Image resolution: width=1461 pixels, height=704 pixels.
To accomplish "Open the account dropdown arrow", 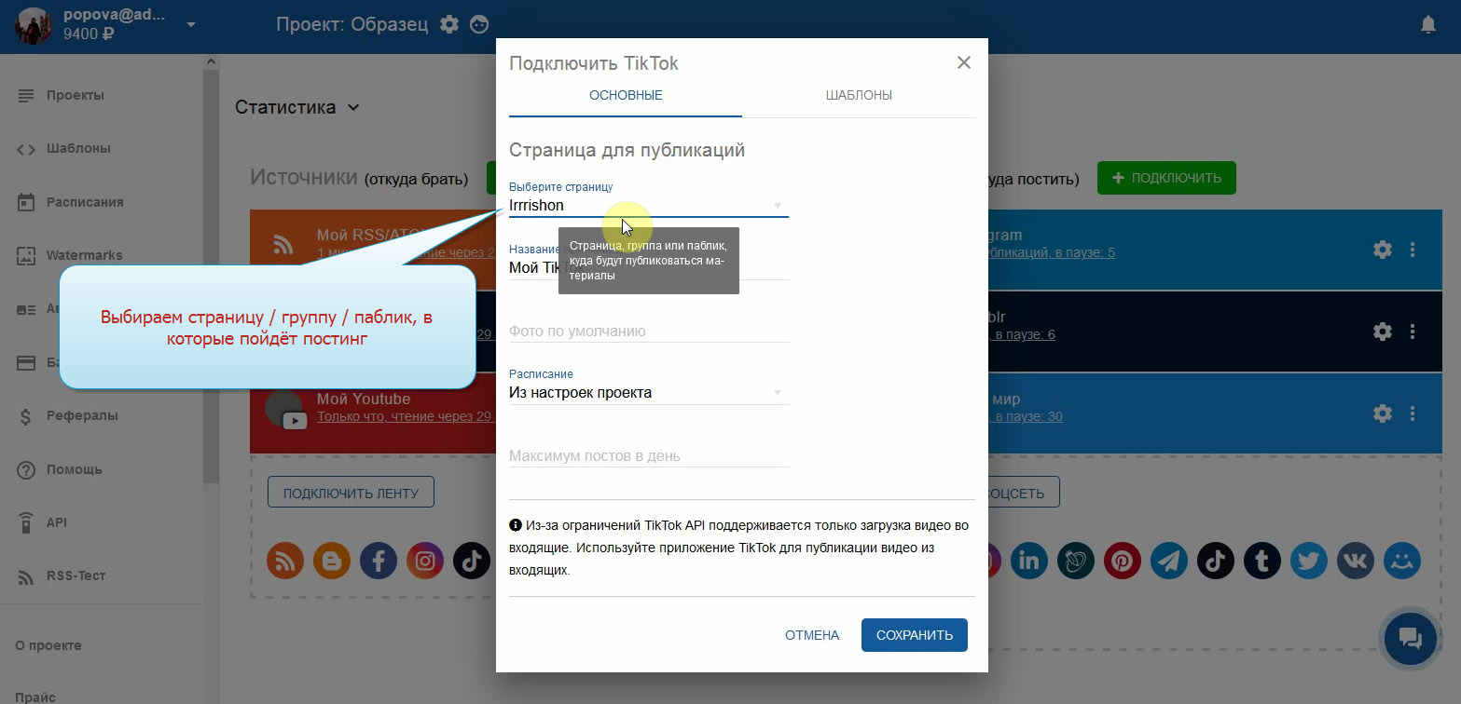I will (191, 25).
